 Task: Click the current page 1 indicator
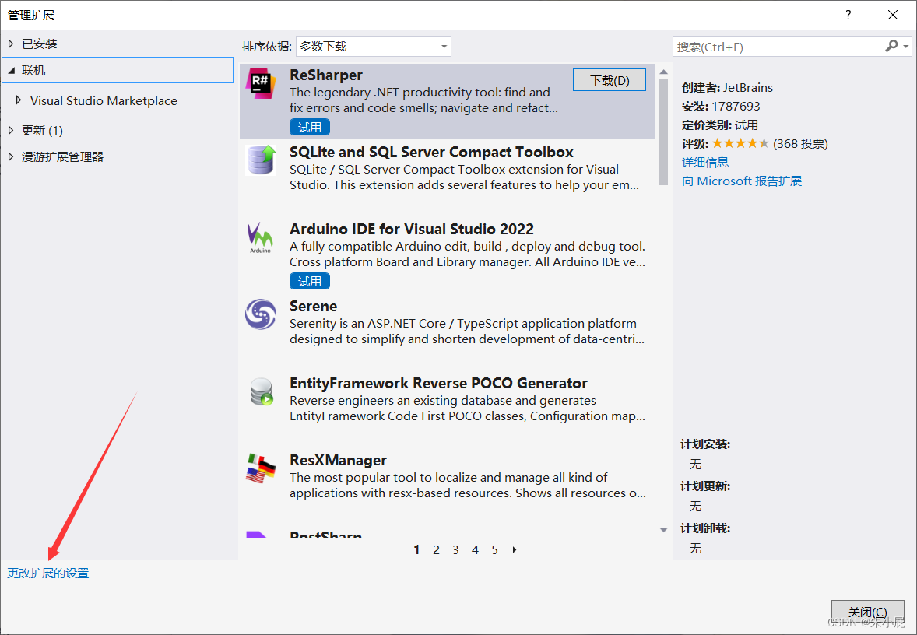[x=416, y=549]
